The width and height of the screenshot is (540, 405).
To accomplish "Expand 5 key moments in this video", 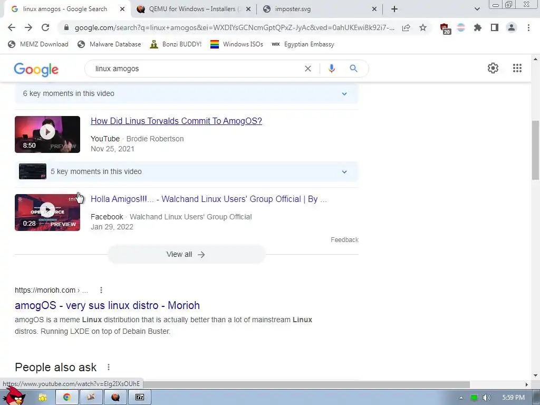I will click(186, 171).
